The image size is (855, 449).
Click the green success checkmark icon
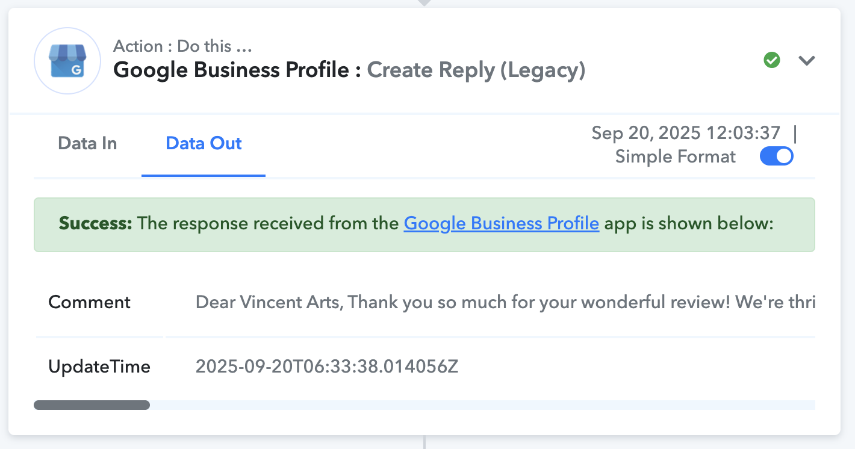772,60
